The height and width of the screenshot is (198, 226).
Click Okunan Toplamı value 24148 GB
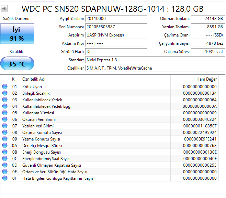tap(208, 19)
